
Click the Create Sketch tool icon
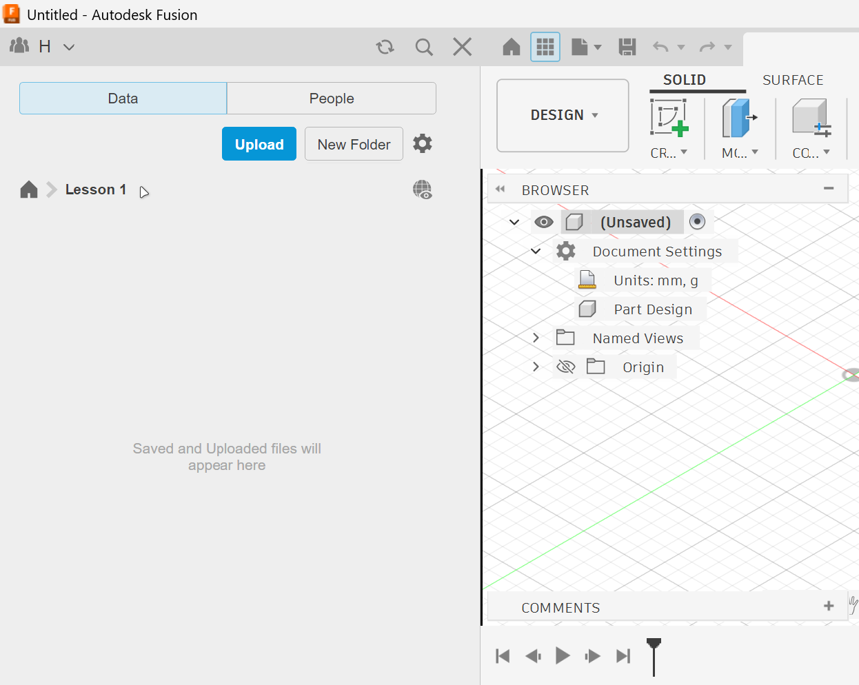coord(669,118)
